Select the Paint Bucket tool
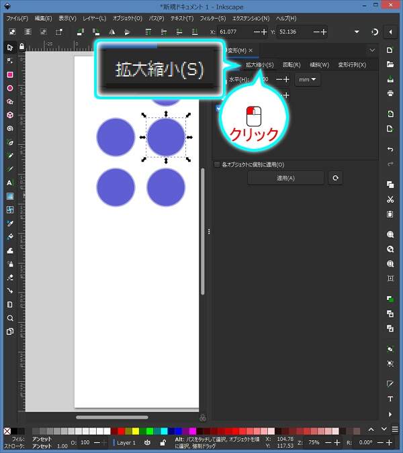Viewport: 403px width, 453px height. (x=10, y=237)
